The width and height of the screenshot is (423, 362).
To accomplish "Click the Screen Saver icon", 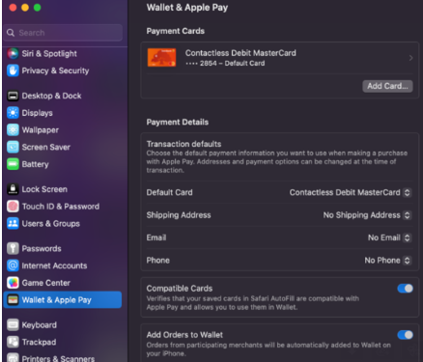I will 13,147.
